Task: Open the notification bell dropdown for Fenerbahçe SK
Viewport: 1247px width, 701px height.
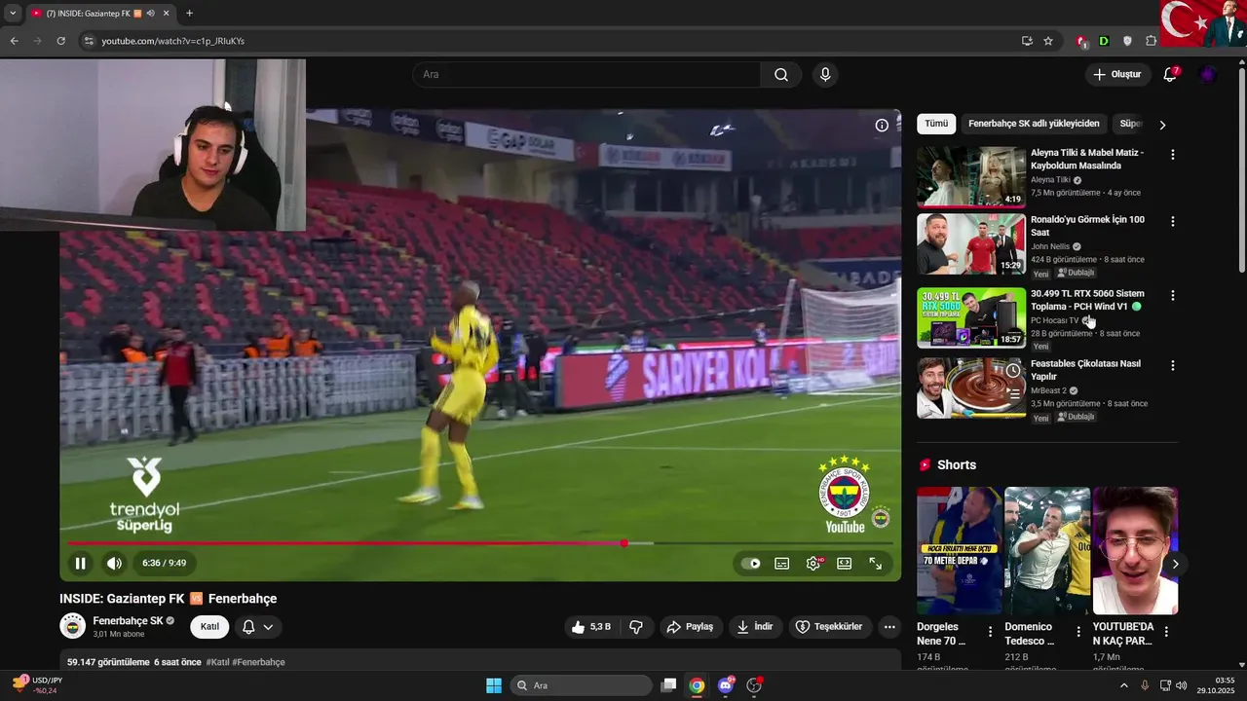Action: point(258,627)
